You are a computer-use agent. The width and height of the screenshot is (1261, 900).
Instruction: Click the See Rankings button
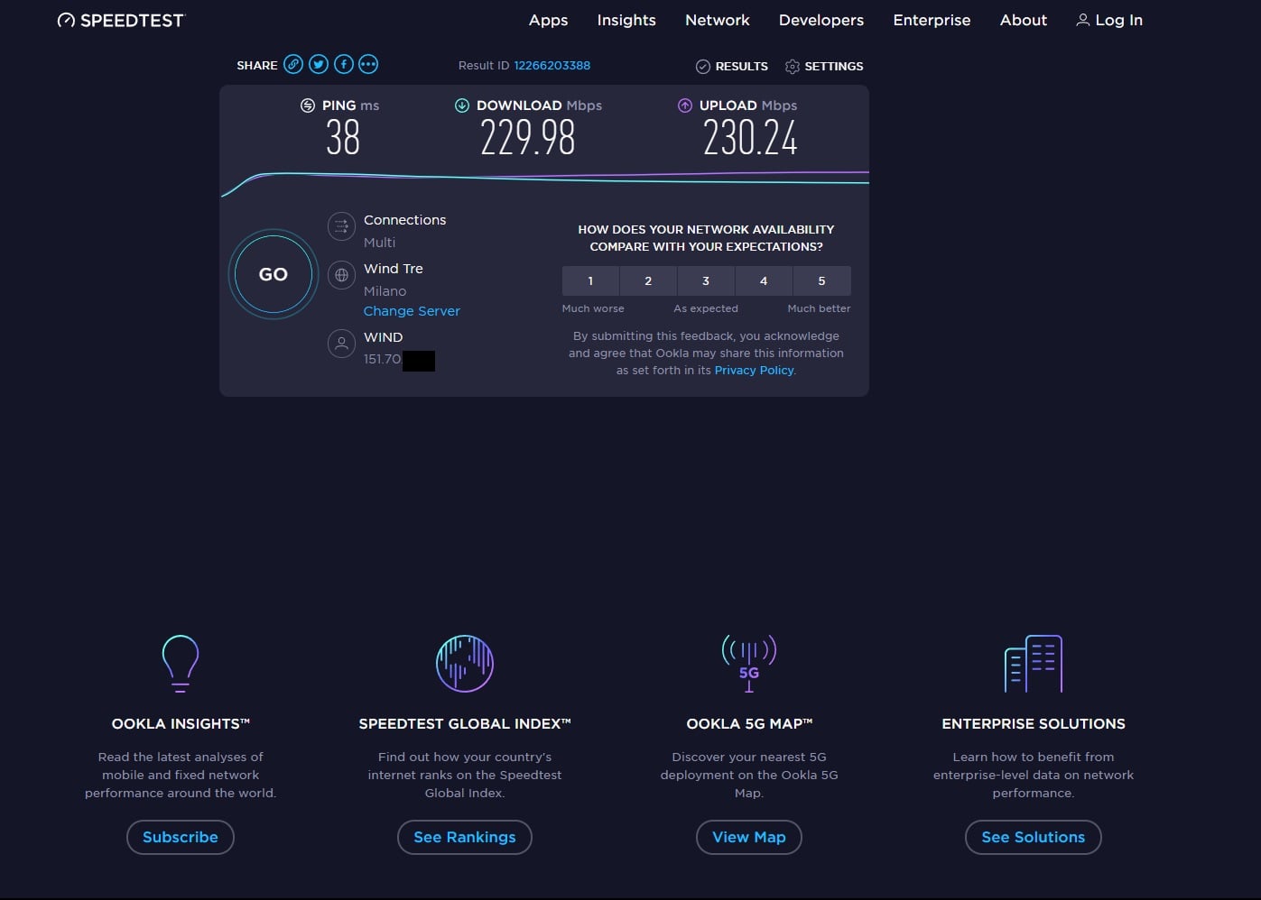coord(465,837)
